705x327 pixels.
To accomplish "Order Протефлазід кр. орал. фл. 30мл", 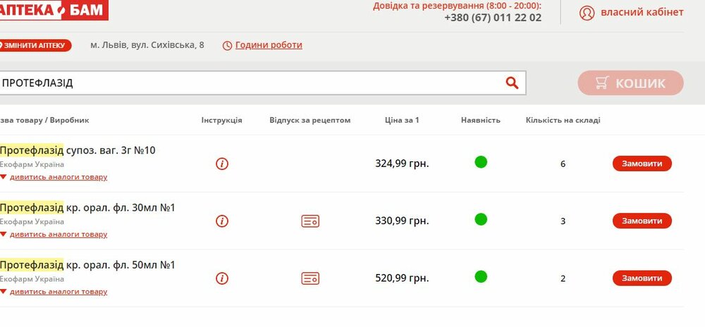I will click(x=642, y=221).
